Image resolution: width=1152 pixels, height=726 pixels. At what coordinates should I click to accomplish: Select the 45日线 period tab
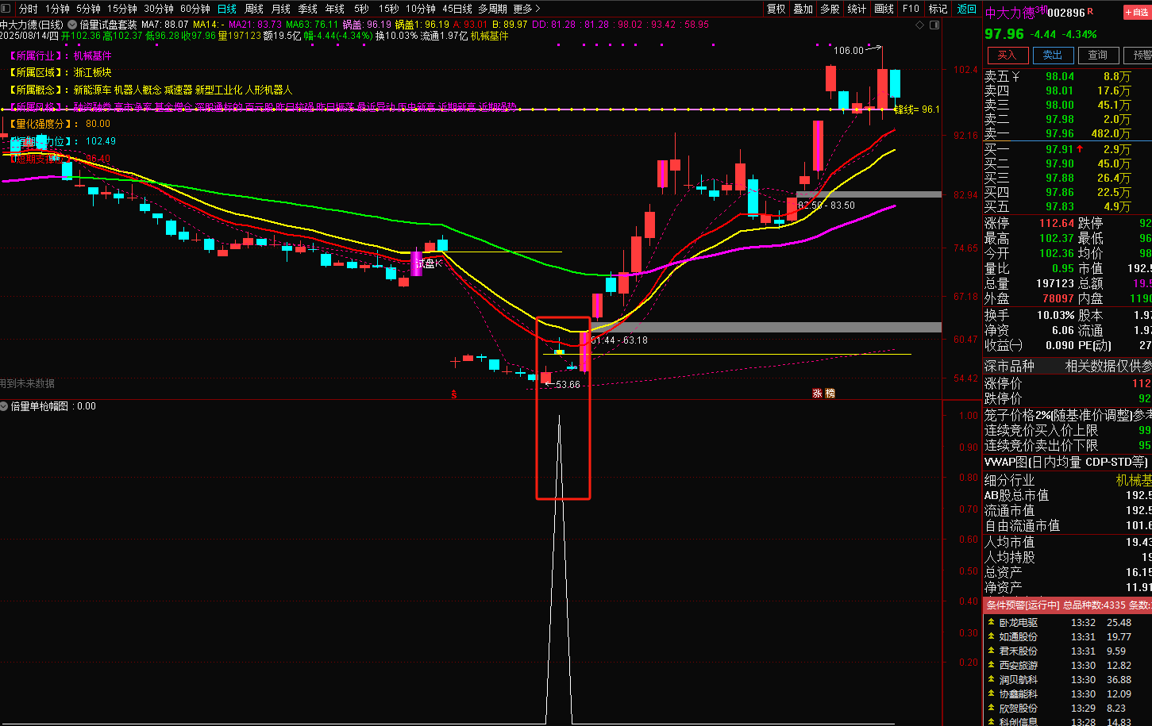tap(457, 9)
